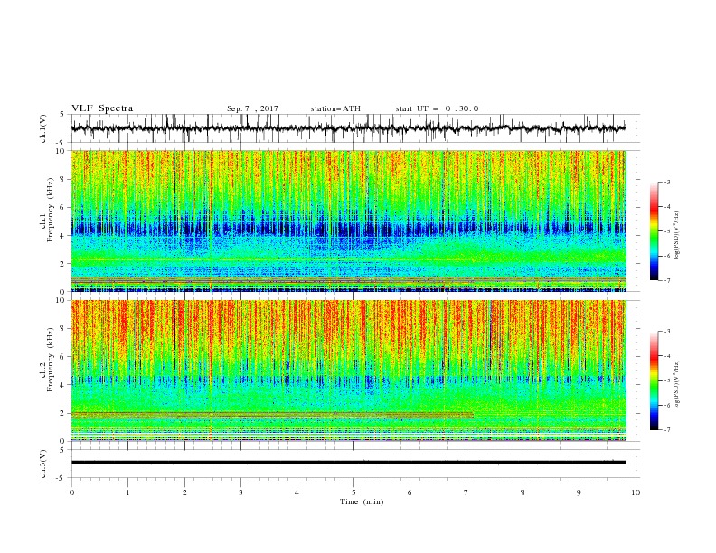Click the "Time (min)" axis title
716x553 pixels.
362,501
